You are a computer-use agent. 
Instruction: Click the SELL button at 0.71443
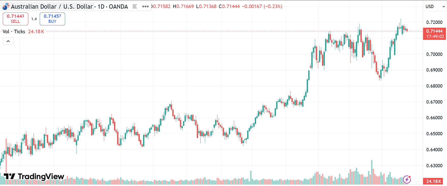tap(16, 19)
